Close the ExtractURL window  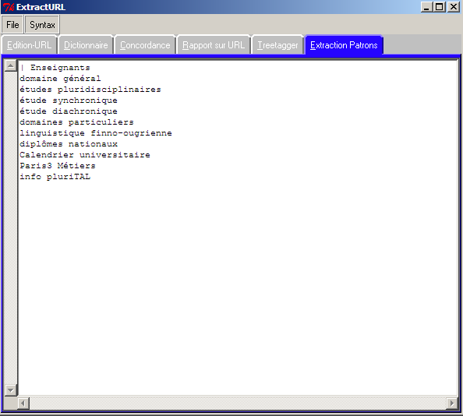(x=453, y=7)
